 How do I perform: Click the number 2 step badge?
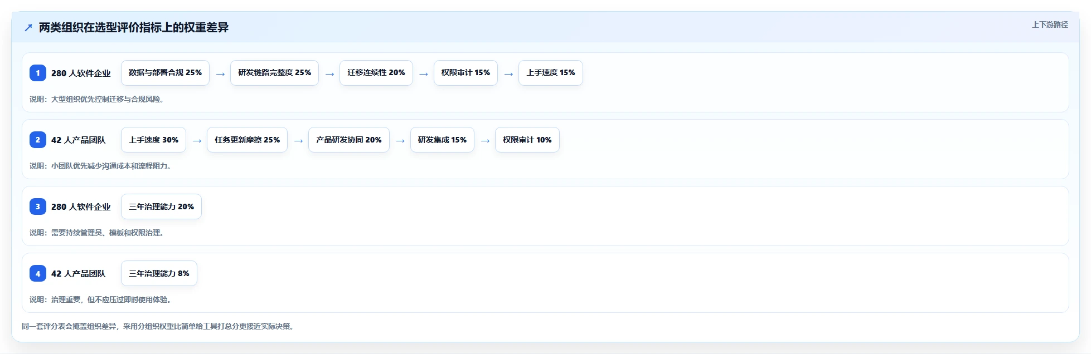[x=38, y=140]
